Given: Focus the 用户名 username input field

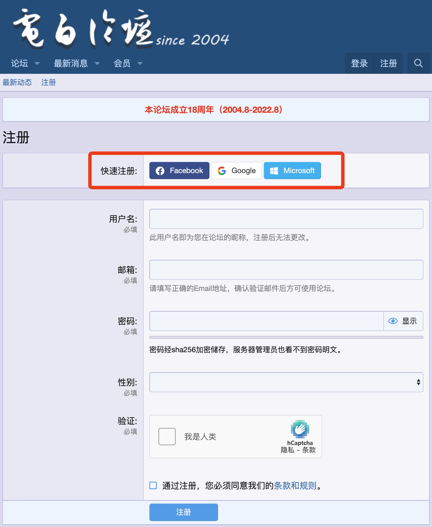Looking at the screenshot, I should 286,219.
